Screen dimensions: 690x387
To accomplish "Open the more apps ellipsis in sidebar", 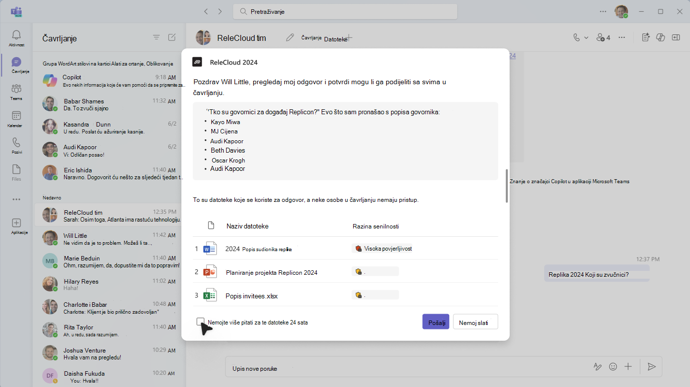I will 16,199.
